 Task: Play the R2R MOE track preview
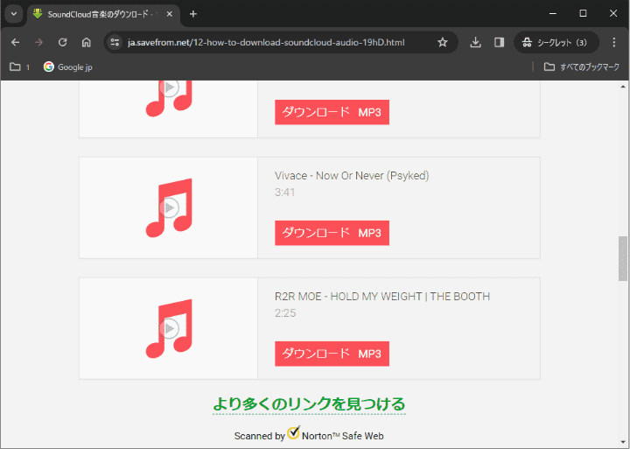170,328
